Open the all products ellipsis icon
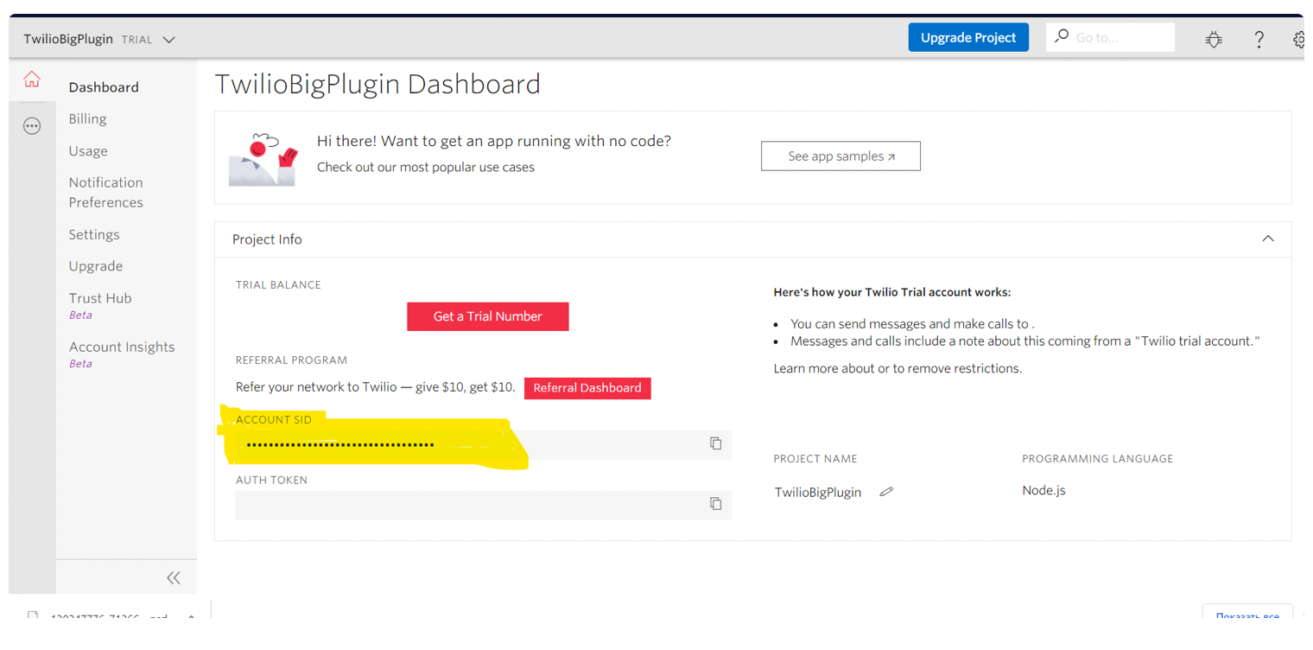The image size is (1313, 650). click(x=32, y=126)
